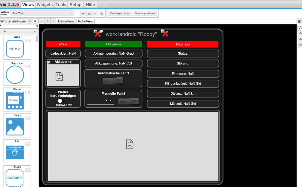
Task: Open the Views menu tab
Action: coord(28,5)
